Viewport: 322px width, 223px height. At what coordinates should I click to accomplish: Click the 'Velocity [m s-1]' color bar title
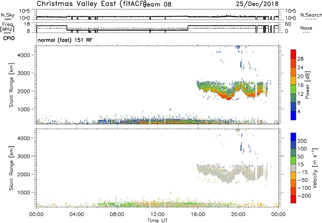(x=315, y=168)
